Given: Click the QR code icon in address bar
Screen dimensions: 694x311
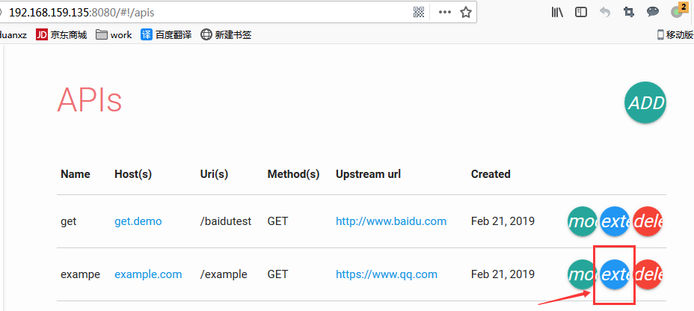Looking at the screenshot, I should [x=420, y=12].
